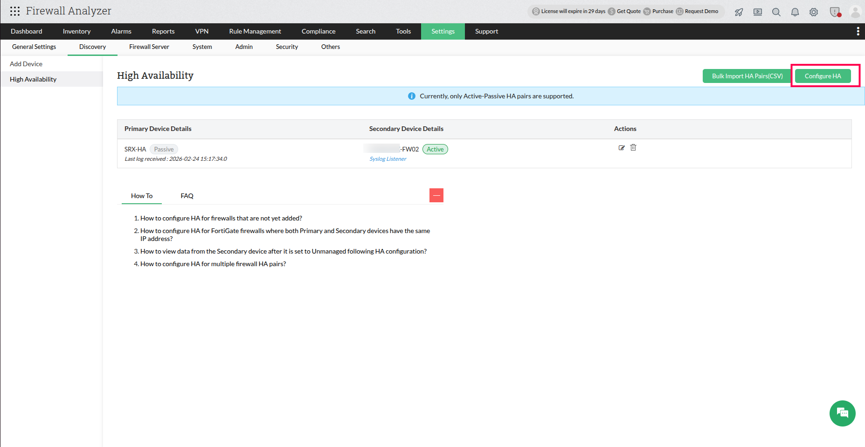Screen dimensions: 865x447
Task: Open the apps grid icon
Action: 14,11
